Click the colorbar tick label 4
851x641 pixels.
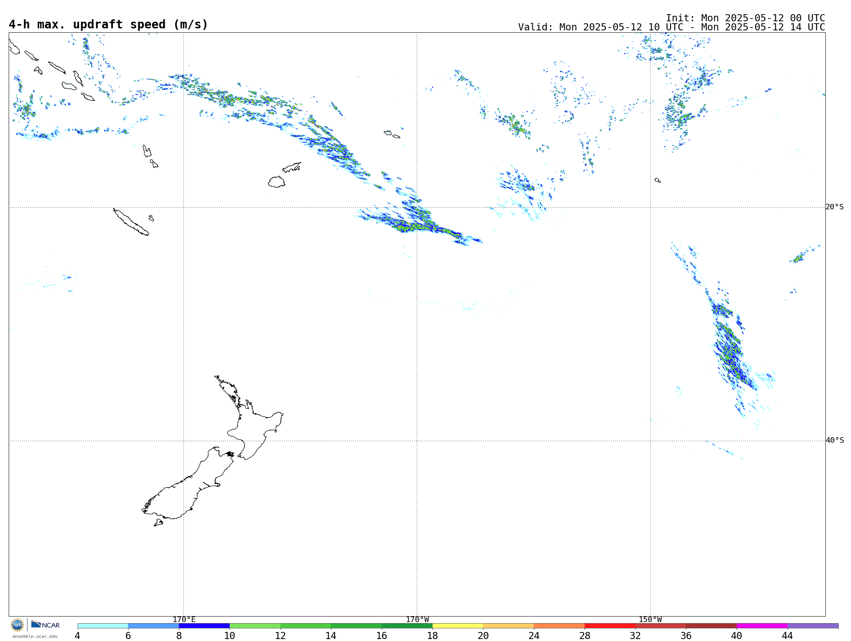pyautogui.click(x=78, y=635)
